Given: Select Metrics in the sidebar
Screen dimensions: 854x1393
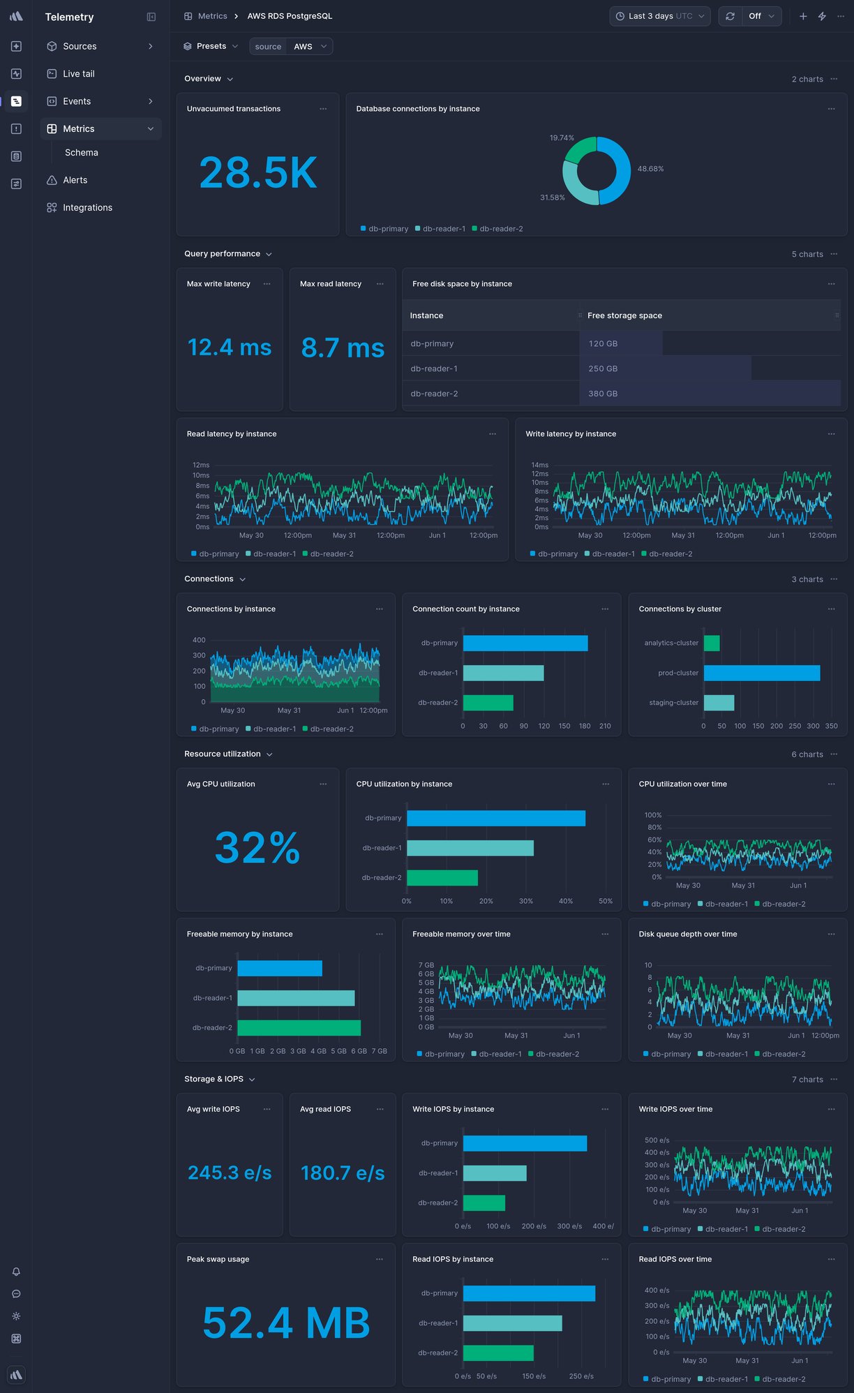Looking at the screenshot, I should click(x=100, y=128).
